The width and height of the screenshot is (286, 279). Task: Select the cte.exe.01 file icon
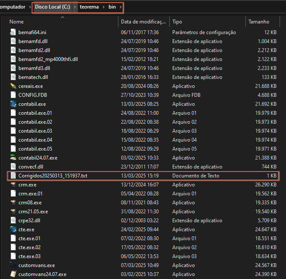point(13,238)
